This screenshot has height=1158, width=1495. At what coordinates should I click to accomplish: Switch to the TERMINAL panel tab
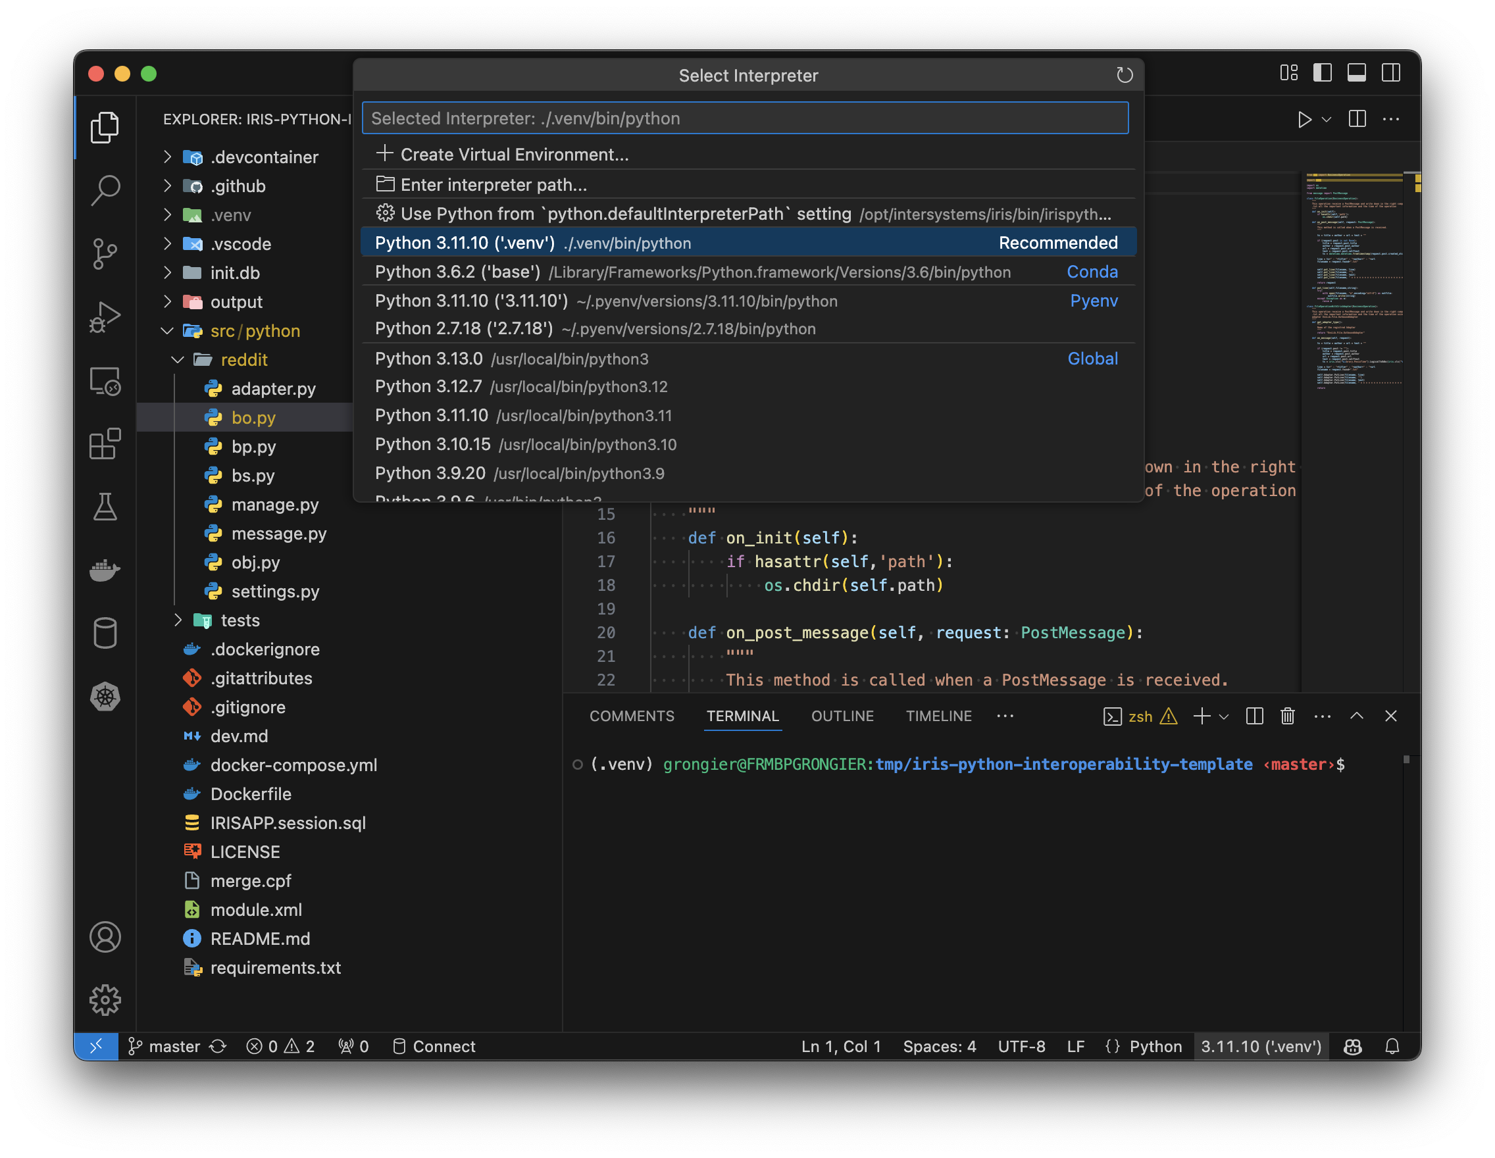coord(742,716)
